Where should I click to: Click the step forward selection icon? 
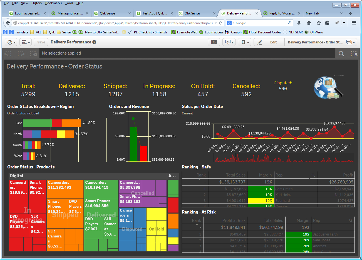coord(21,53)
